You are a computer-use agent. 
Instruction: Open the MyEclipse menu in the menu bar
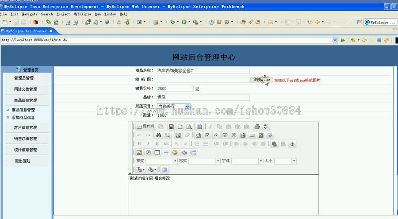(x=82, y=14)
